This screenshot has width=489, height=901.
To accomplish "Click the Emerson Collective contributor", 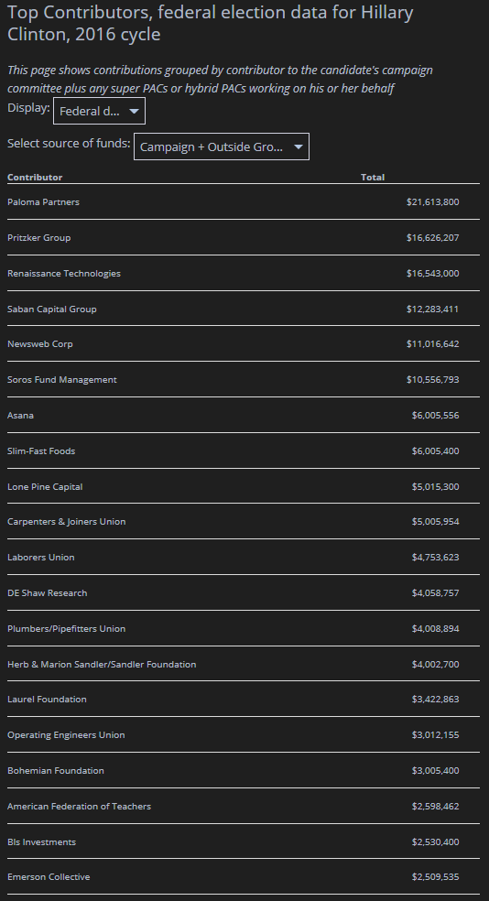I will pyautogui.click(x=49, y=876).
